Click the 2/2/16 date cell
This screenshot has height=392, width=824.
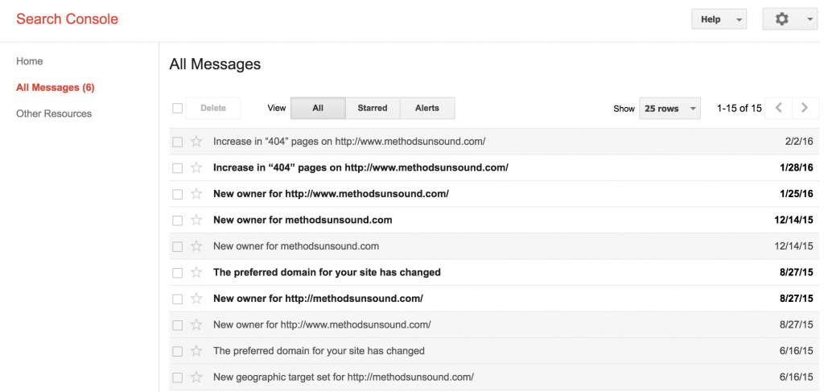pos(799,142)
